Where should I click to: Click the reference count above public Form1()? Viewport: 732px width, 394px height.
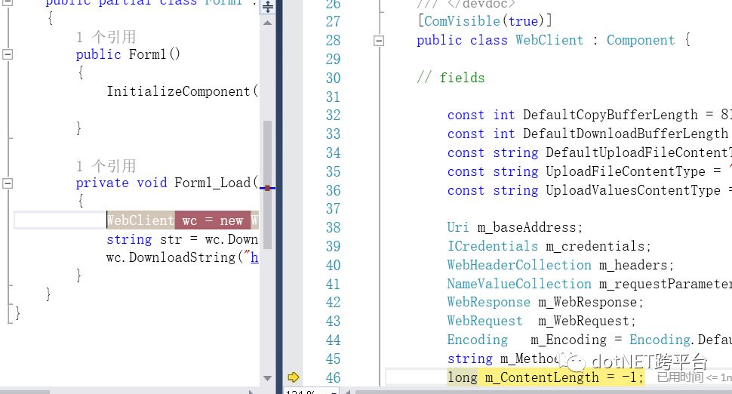[106, 37]
